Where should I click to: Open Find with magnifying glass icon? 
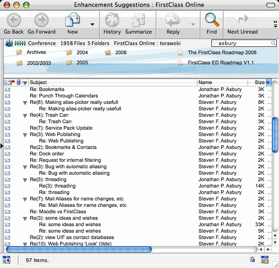[x=211, y=20]
